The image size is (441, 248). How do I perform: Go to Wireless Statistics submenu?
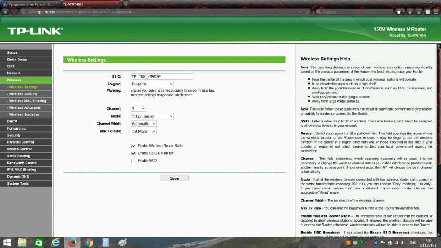26,115
